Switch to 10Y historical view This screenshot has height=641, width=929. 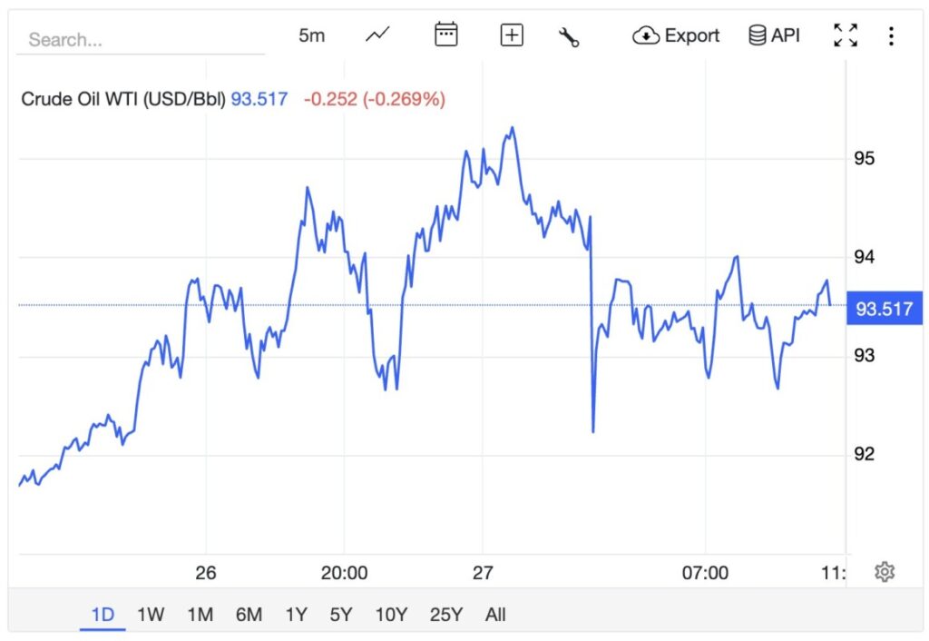tap(390, 615)
